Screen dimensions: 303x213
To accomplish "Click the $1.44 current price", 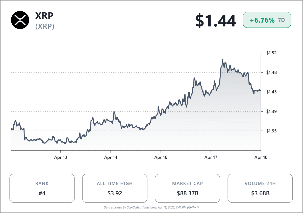I will click(x=216, y=21).
